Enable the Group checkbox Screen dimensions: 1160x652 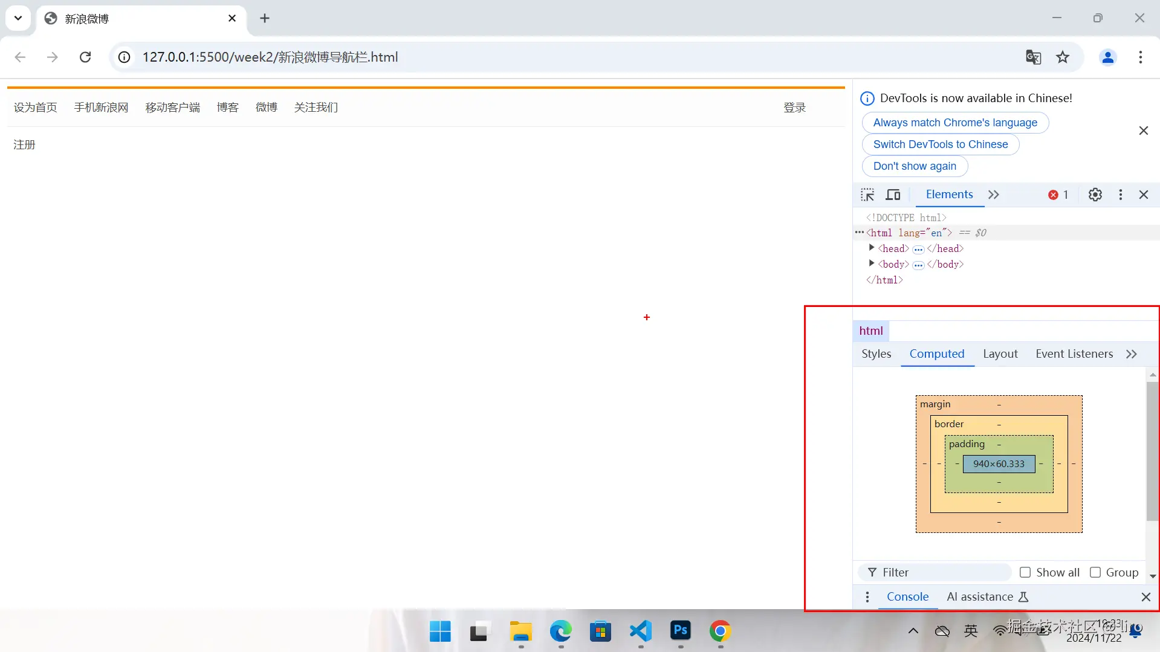1095,572
